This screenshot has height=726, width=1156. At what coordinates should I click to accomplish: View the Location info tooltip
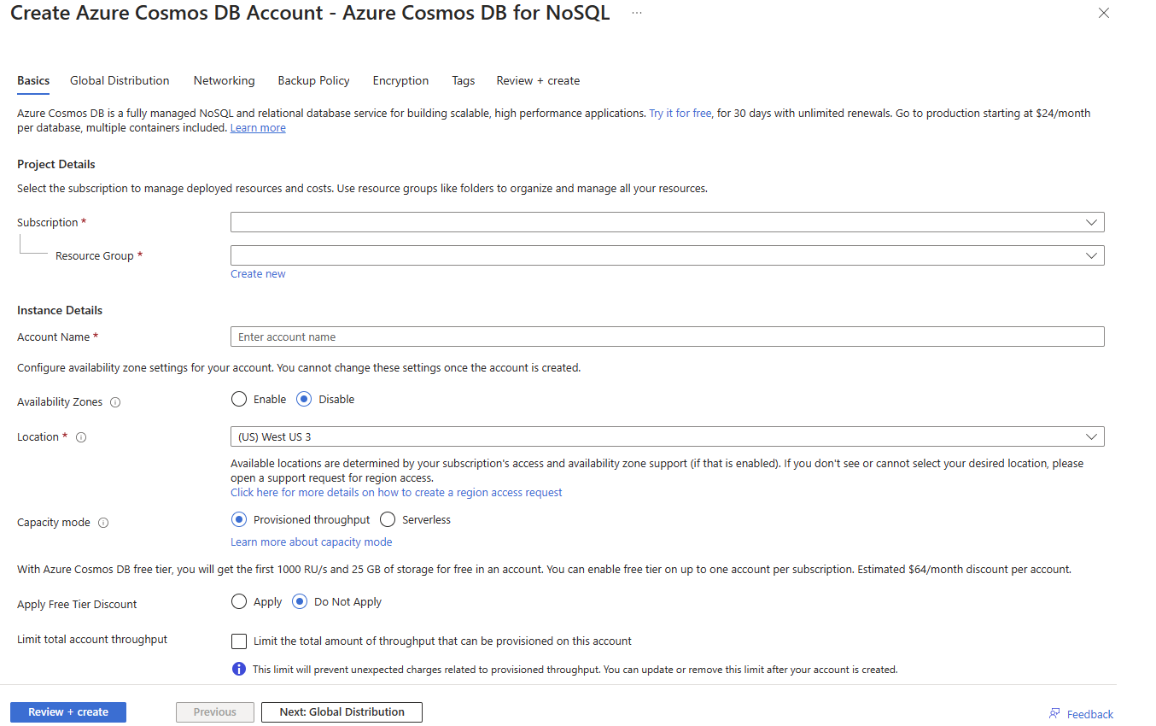(x=80, y=436)
